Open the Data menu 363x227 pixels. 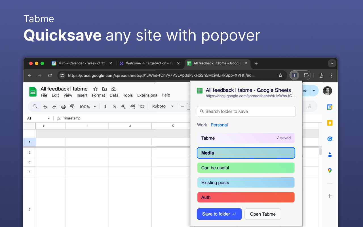pyautogui.click(x=114, y=95)
